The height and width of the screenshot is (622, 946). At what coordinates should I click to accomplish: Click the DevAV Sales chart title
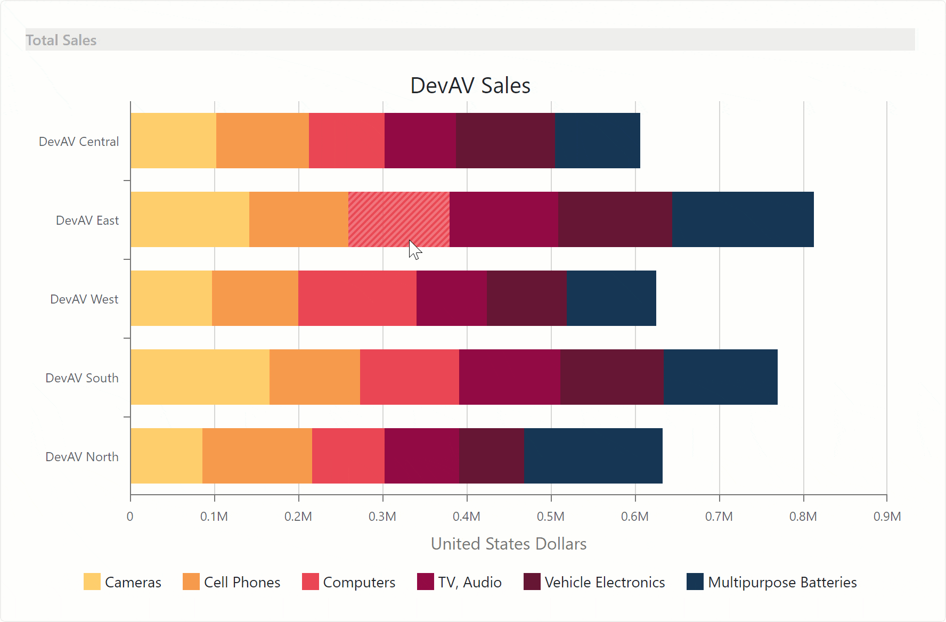tap(470, 85)
